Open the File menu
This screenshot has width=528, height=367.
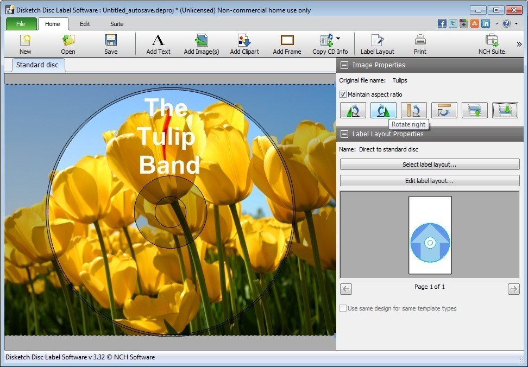click(21, 23)
